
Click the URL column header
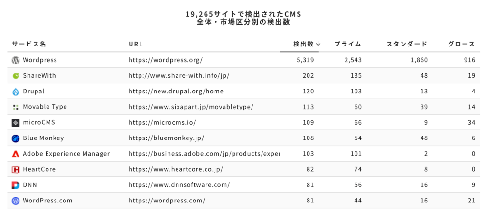click(x=136, y=44)
